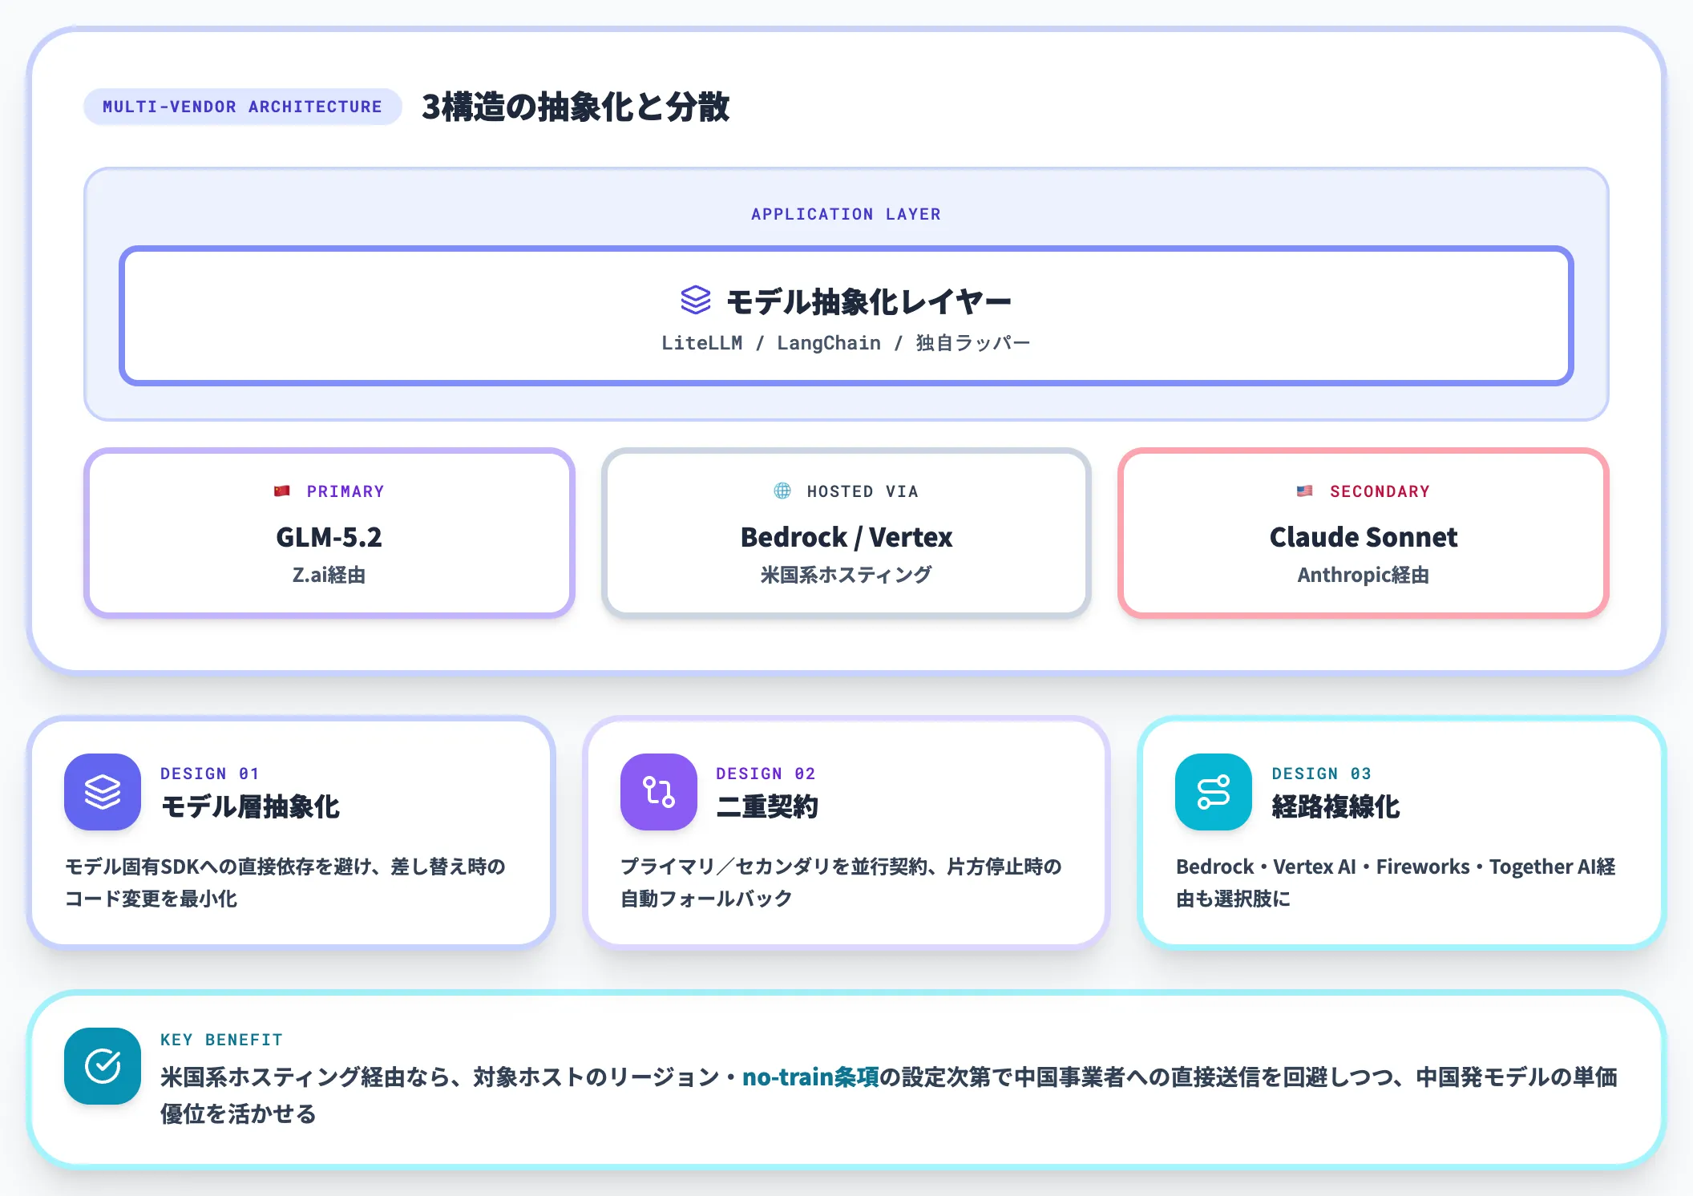This screenshot has height=1196, width=1693.
Task: Click the 経路複線化 heading
Action: [x=1335, y=806]
